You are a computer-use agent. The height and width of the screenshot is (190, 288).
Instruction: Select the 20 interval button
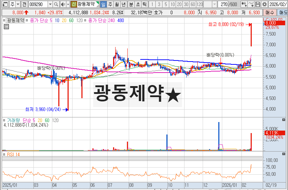click(180, 4)
